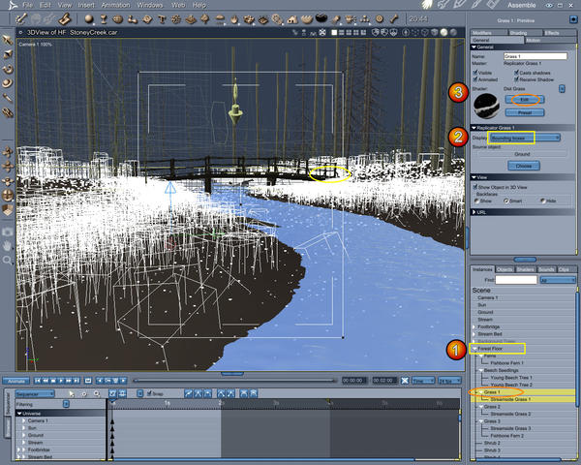
Task: Click the camera snapshot tool in left toolbar
Action: (8, 232)
